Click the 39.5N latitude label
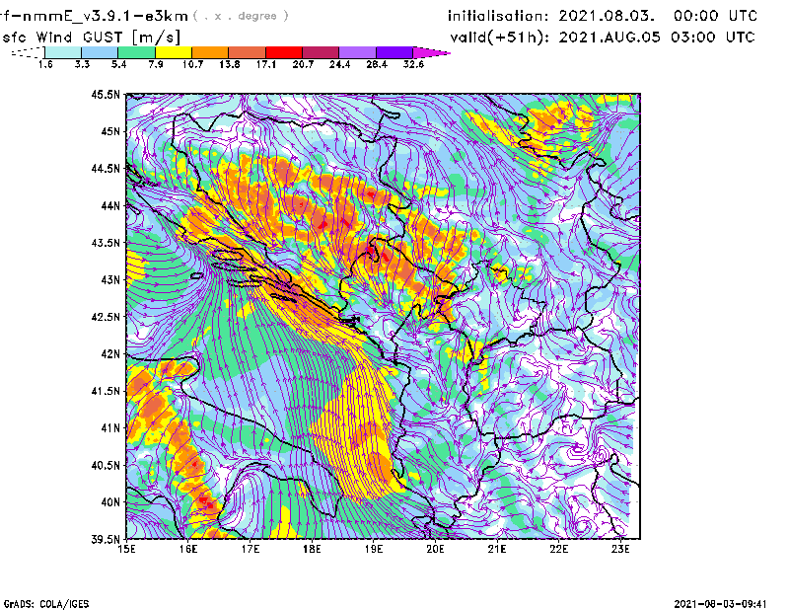The width and height of the screenshot is (789, 610). point(106,540)
